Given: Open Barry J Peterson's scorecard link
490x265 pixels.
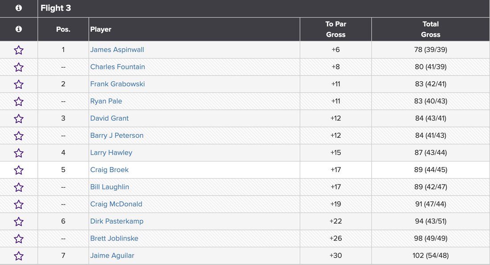Looking at the screenshot, I should 117,136.
